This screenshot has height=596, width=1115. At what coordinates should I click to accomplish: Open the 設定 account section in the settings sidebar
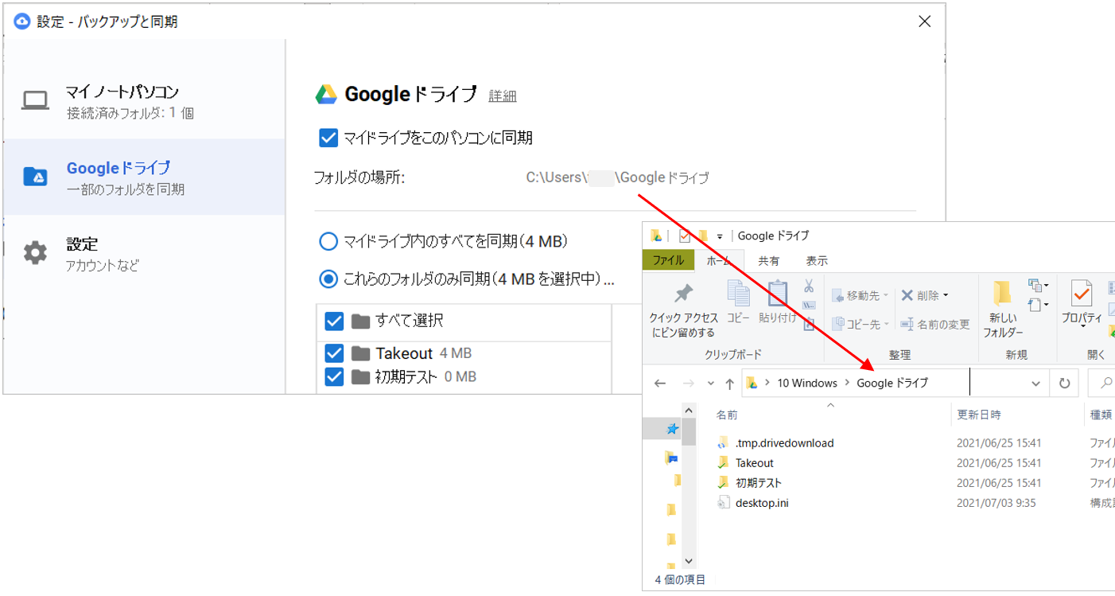(144, 253)
